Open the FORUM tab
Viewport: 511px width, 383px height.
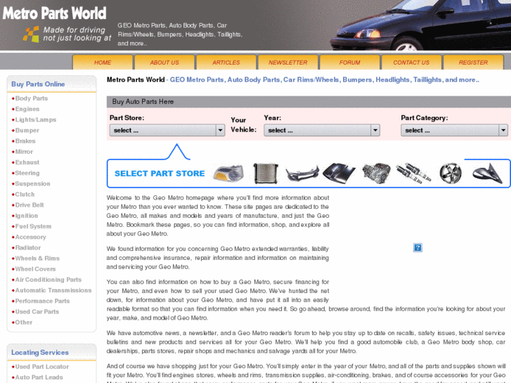click(x=349, y=63)
